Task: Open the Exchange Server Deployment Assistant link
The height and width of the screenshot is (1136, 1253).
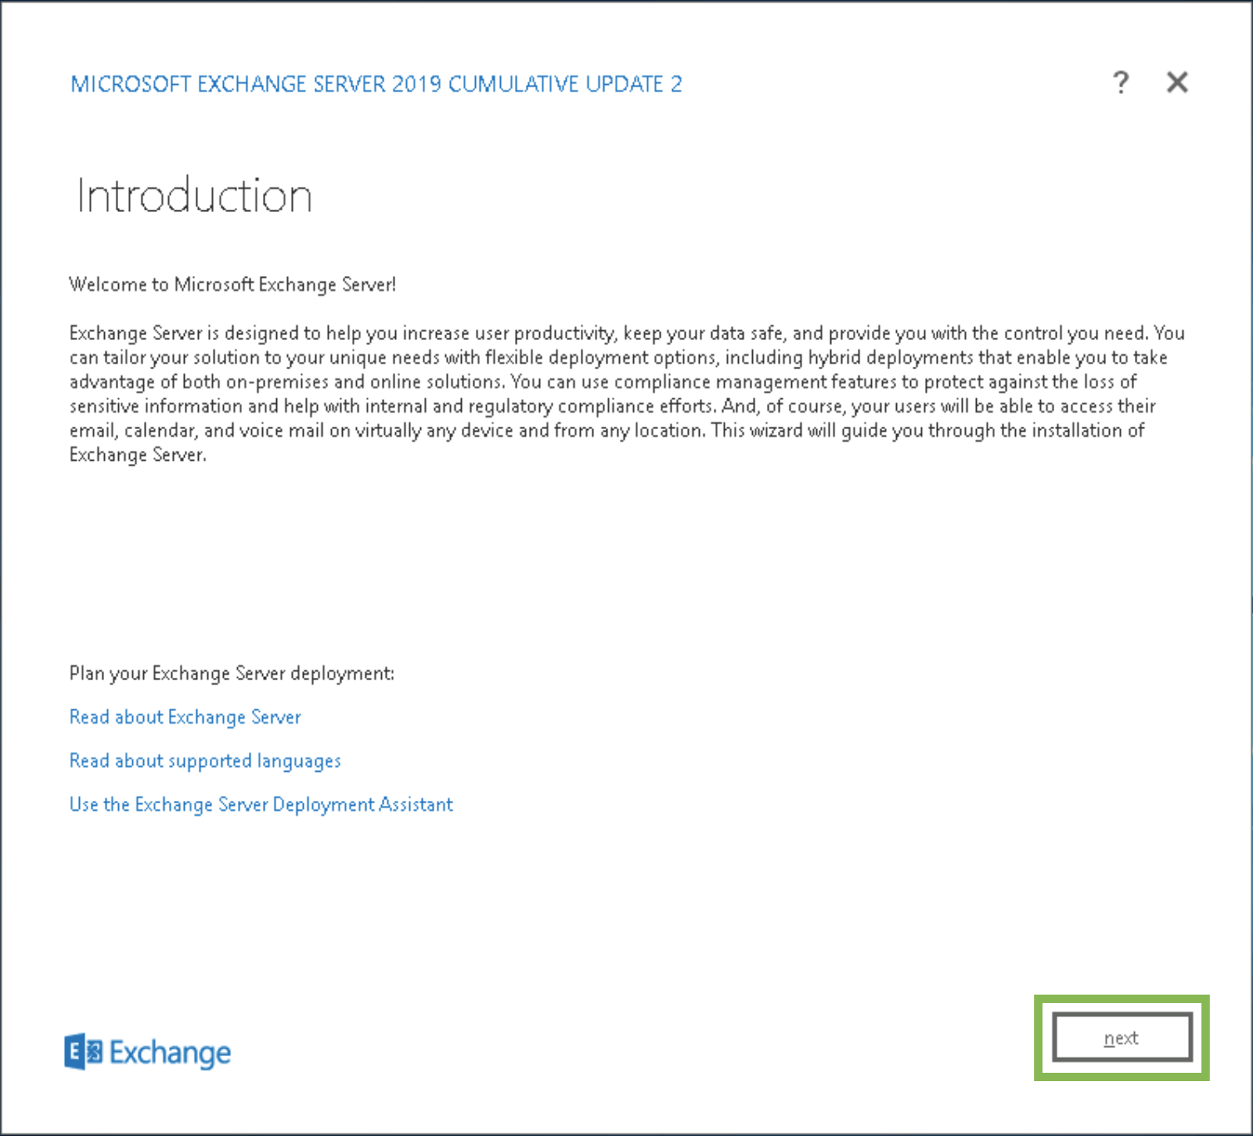Action: (x=260, y=804)
